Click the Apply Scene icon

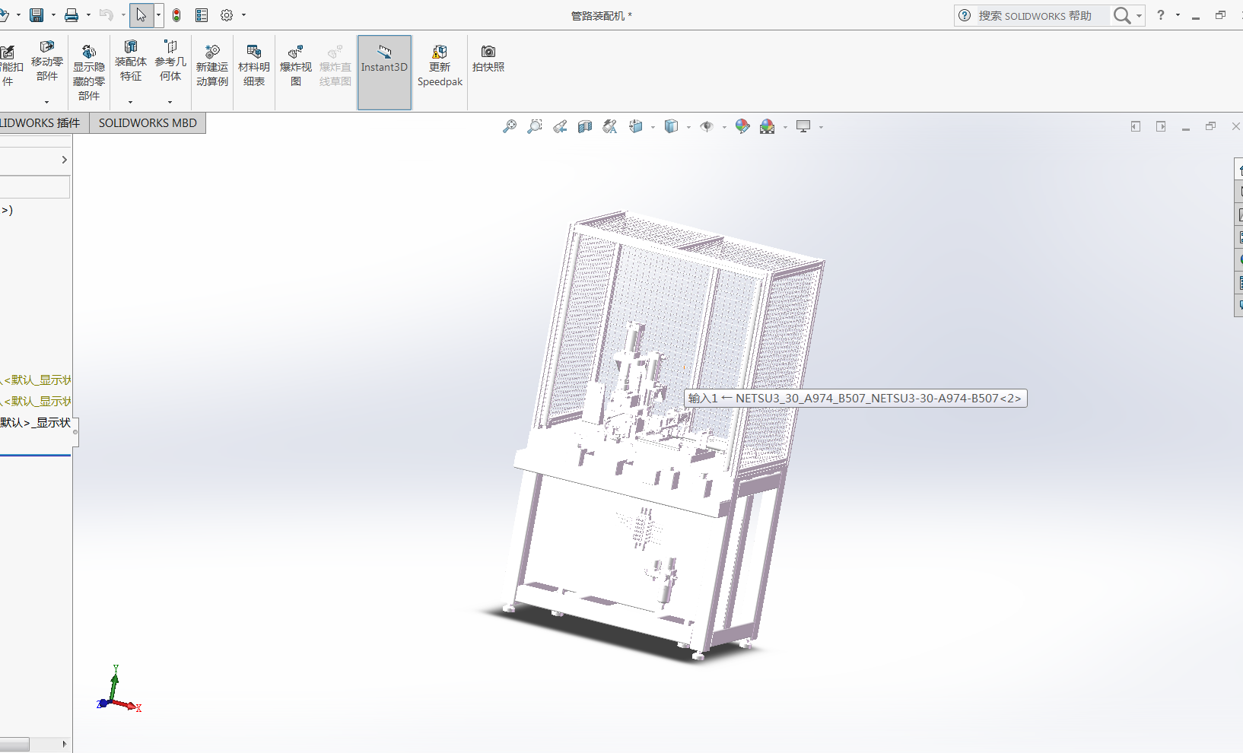(x=768, y=126)
